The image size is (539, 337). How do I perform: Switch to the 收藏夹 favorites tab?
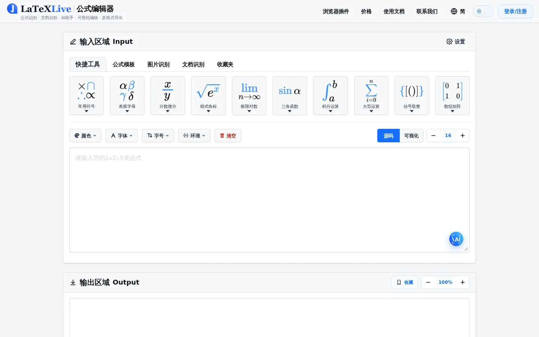[x=225, y=64]
